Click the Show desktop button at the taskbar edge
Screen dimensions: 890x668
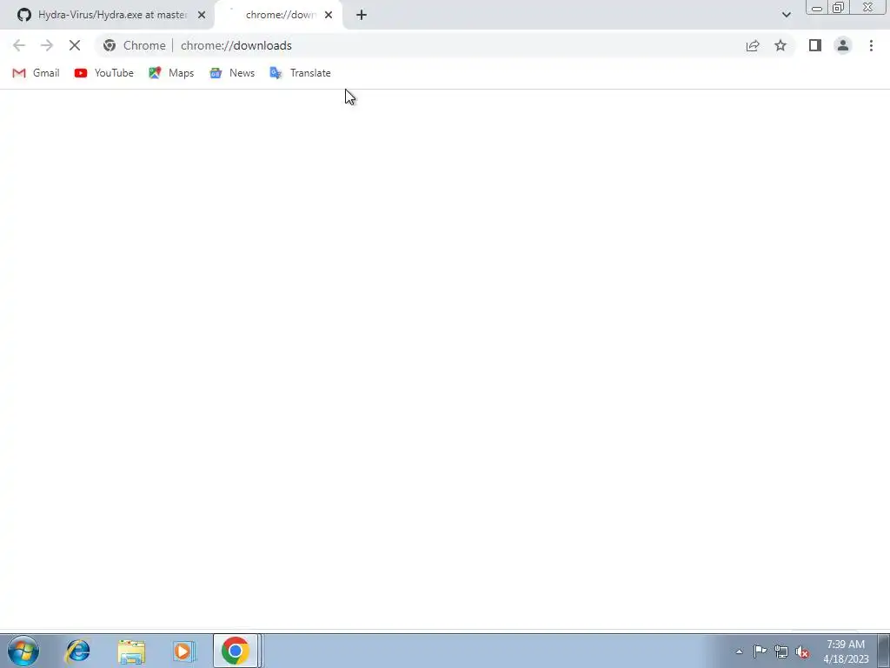click(x=884, y=651)
